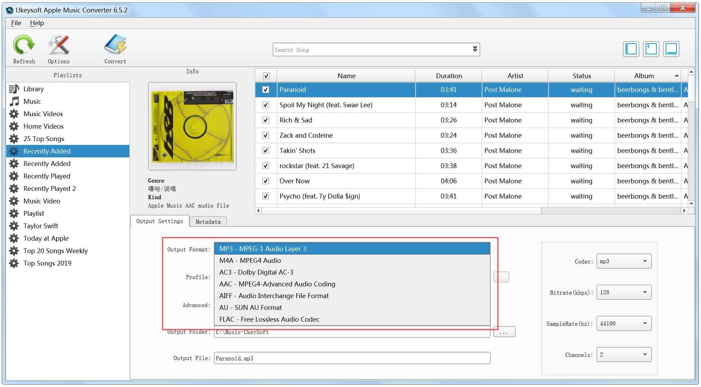Switch to the Metadata tab

(x=208, y=222)
